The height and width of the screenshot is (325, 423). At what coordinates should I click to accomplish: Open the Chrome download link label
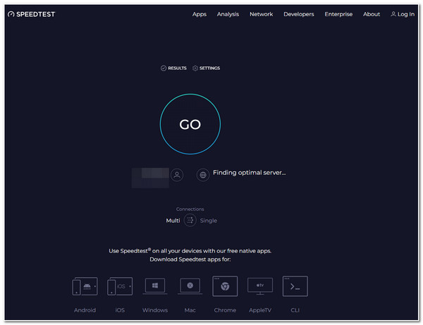[x=225, y=310]
